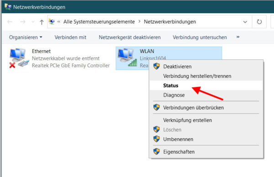274x177 pixels.
Task: Click the shield icon beside Eigenschaften
Action: click(x=157, y=151)
